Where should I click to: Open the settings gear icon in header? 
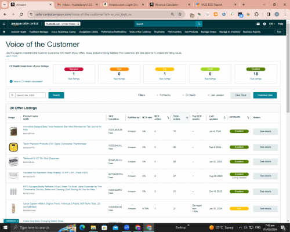click(264, 24)
